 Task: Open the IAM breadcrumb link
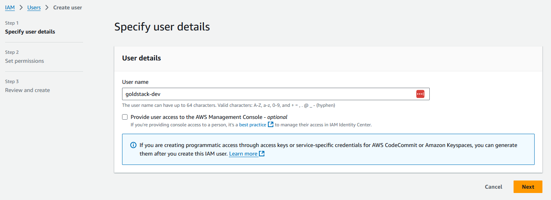click(10, 7)
